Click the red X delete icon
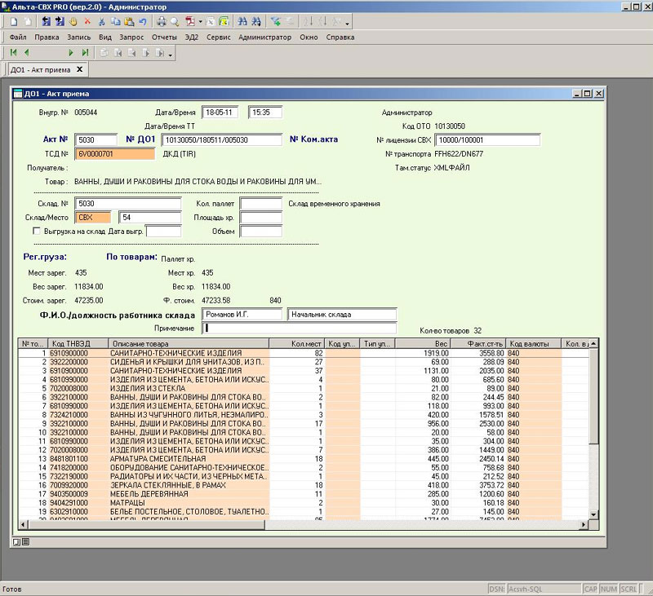This screenshot has height=596, width=653. [x=87, y=21]
